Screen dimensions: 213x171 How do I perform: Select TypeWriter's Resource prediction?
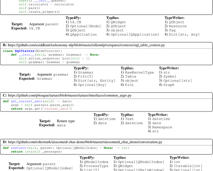[177, 26]
